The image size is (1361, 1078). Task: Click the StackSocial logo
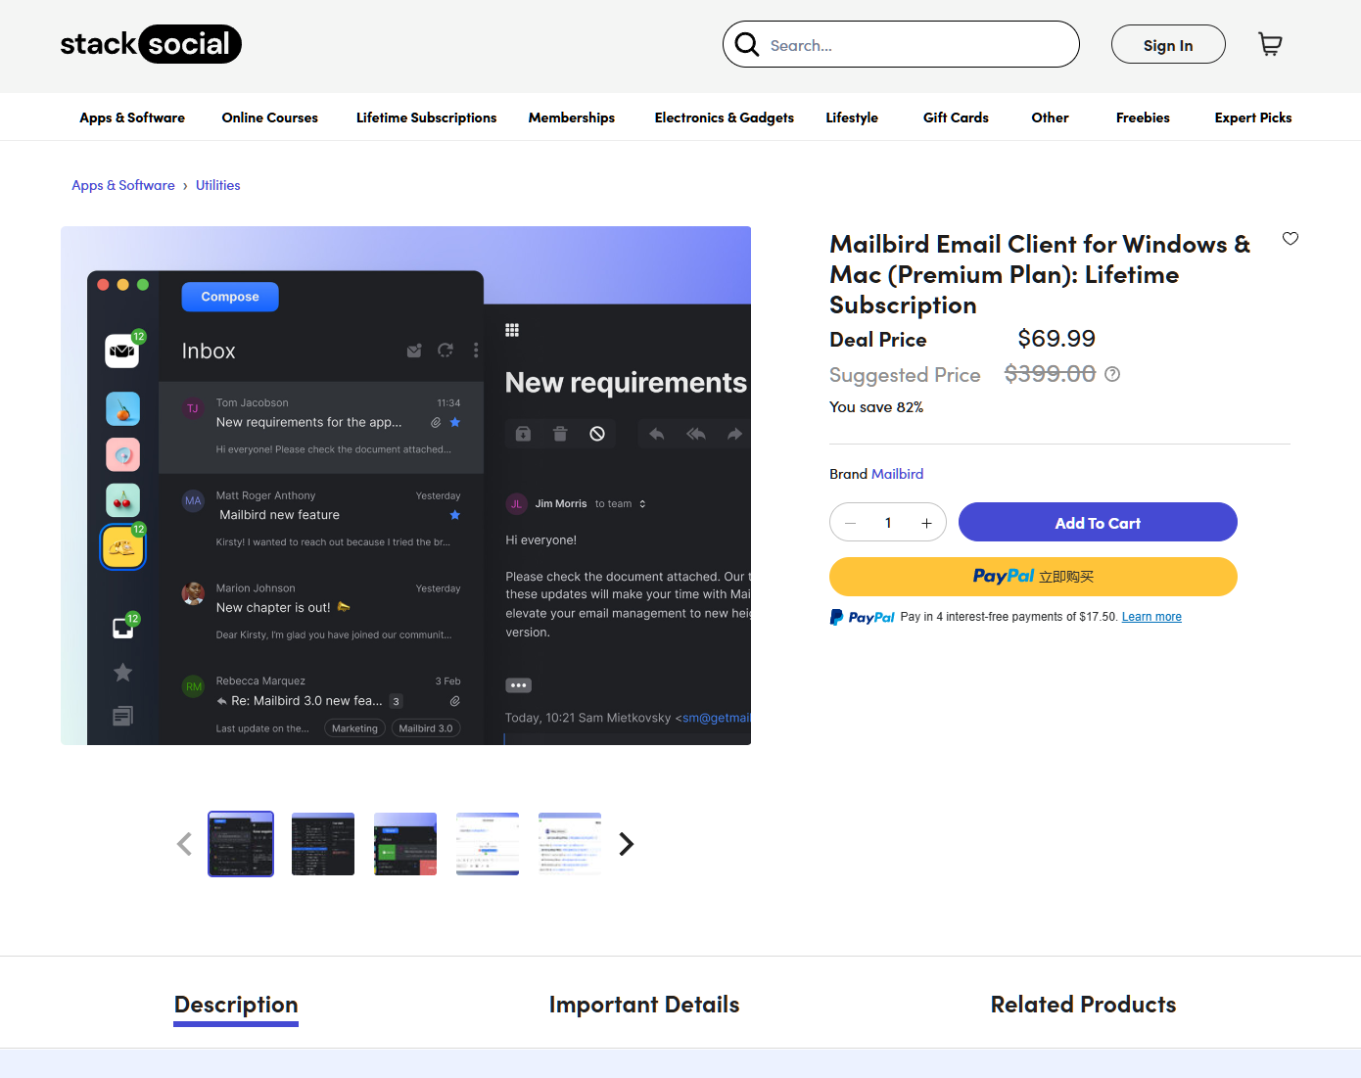tap(151, 44)
